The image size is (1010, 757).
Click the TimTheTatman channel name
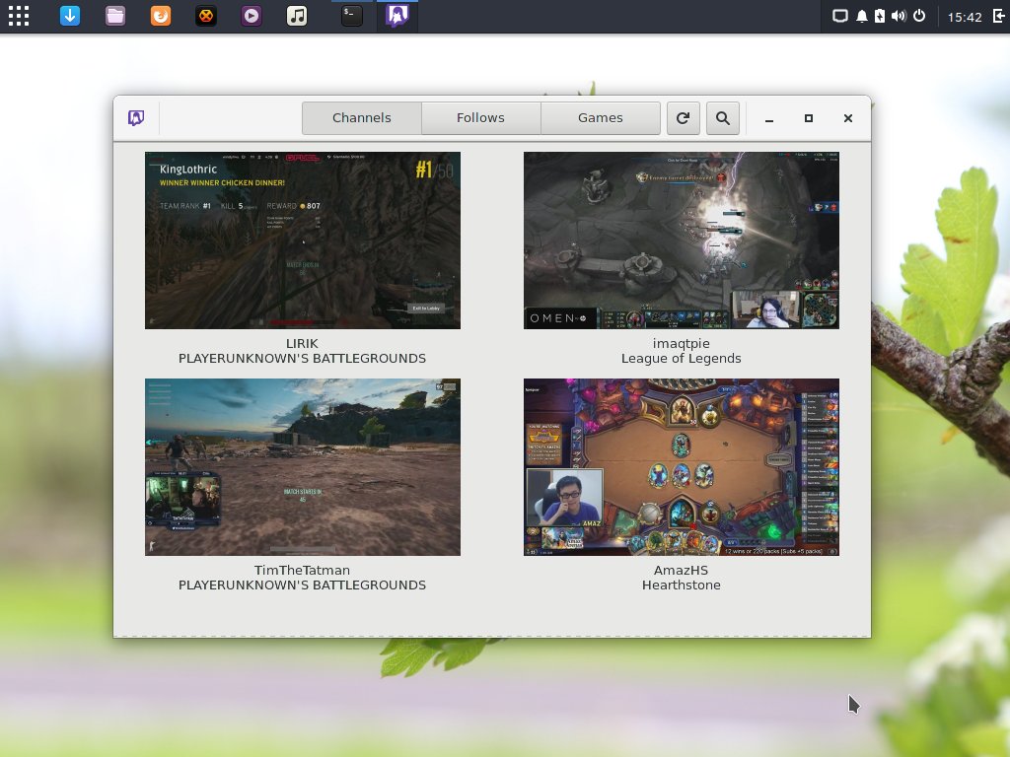[x=302, y=570]
